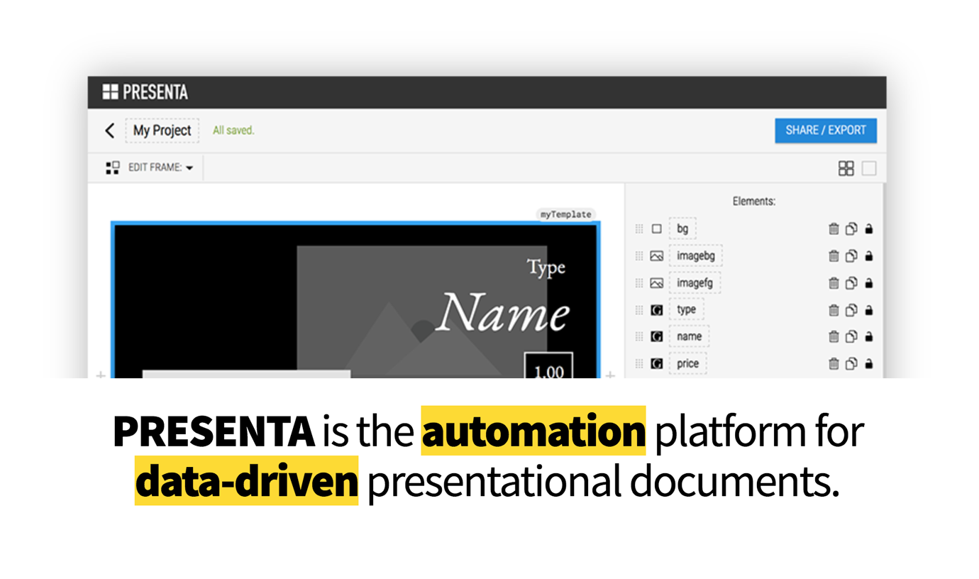Viewport: 979px width, 579px height.
Task: Toggle lock on the imagefg element
Action: tap(869, 283)
